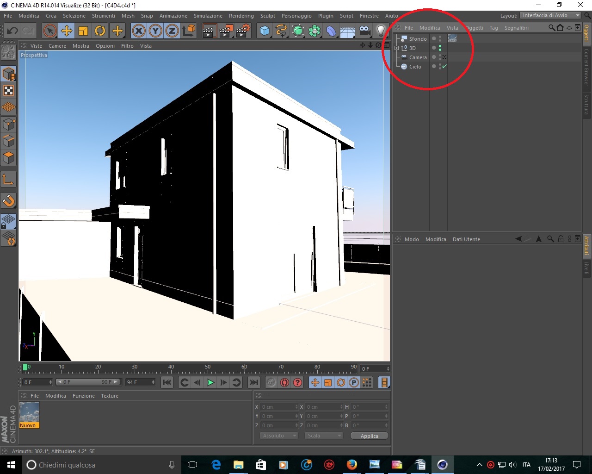Viewport: 592px width, 474px height.
Task: Open the Simulazione menu
Action: 208,16
